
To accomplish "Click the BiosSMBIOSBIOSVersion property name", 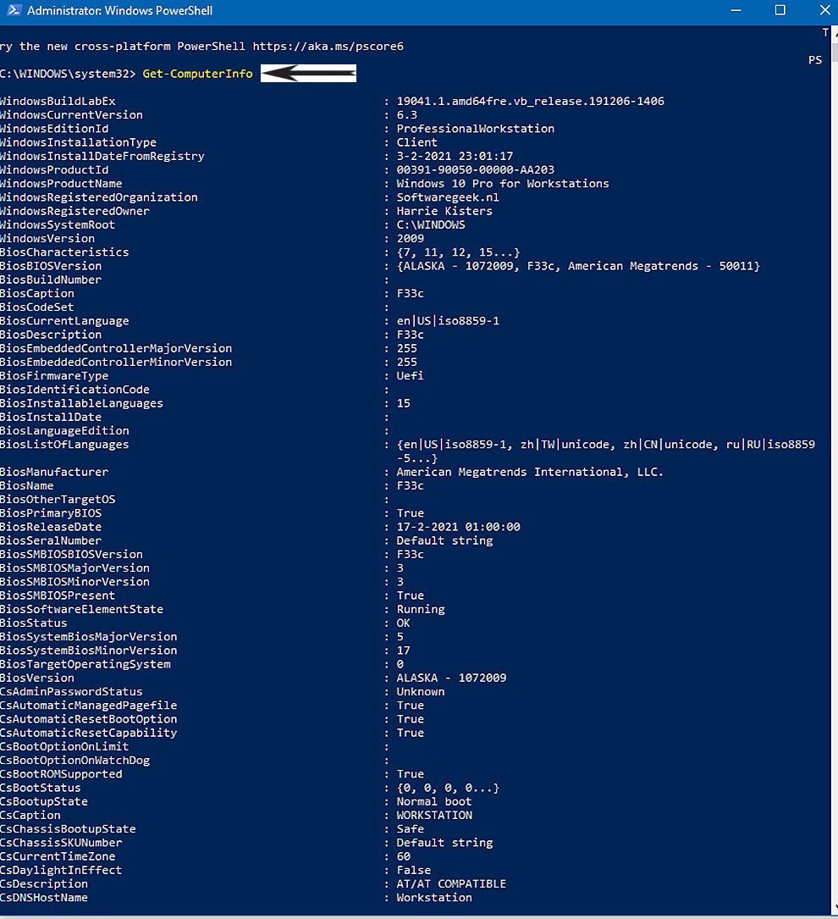I will pyautogui.click(x=71, y=555).
